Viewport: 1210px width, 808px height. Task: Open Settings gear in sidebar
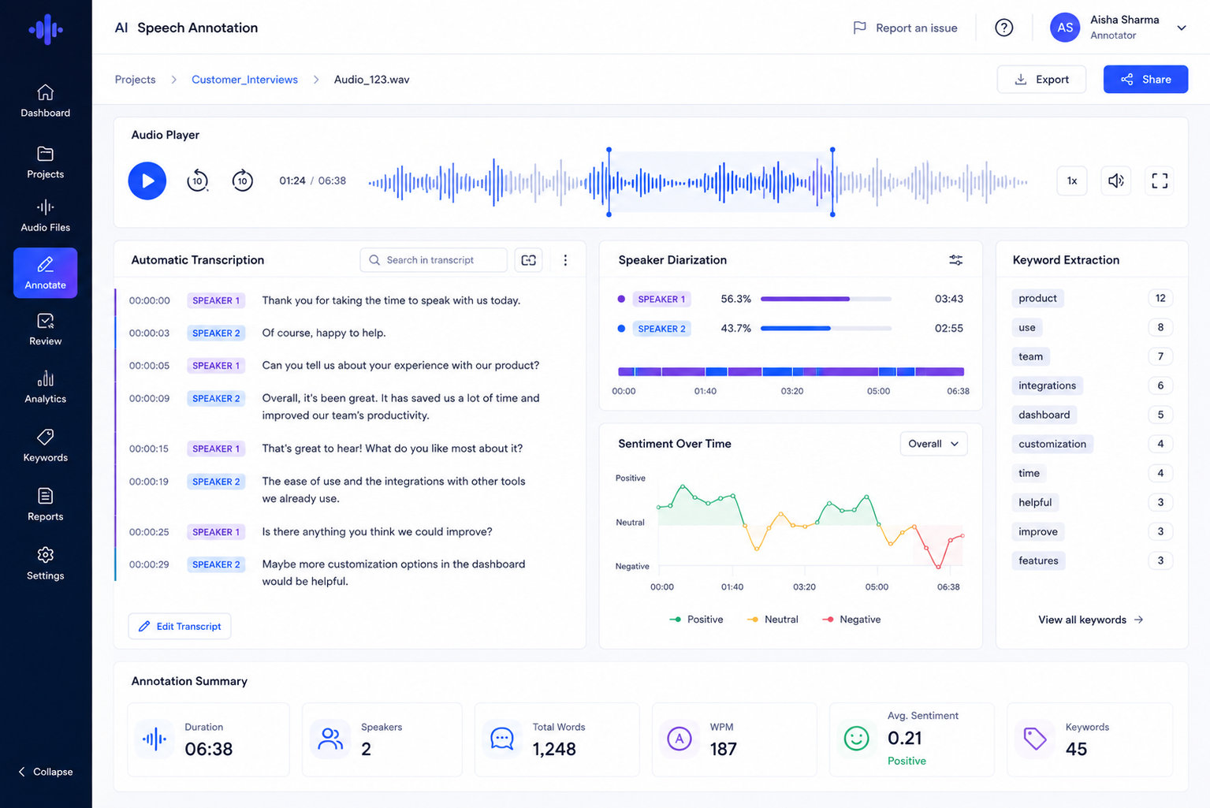pos(46,564)
